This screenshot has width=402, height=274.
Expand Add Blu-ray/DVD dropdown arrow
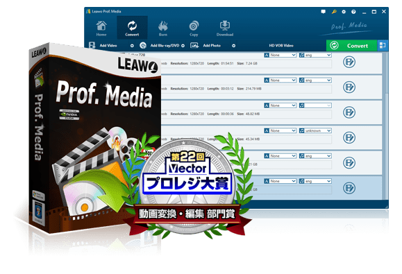click(x=183, y=46)
